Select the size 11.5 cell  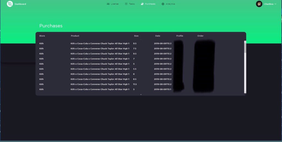coord(135,84)
